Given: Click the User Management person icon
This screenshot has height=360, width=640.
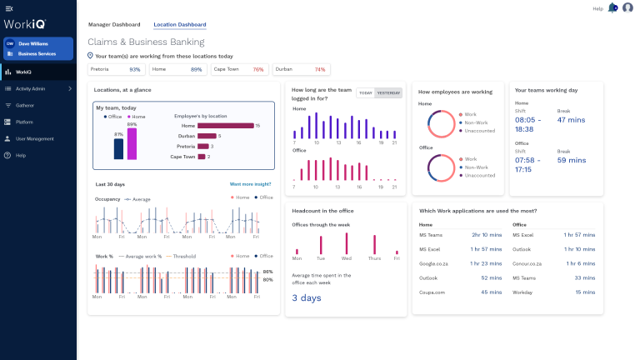Looking at the screenshot, I should click(x=7, y=139).
